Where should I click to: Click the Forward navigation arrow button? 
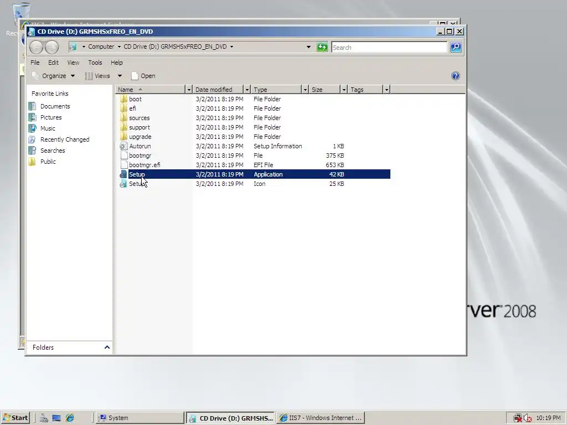51,48
